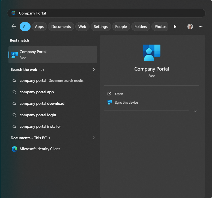Click the search magnifier icon in search box
This screenshot has width=212, height=198.
14,13
